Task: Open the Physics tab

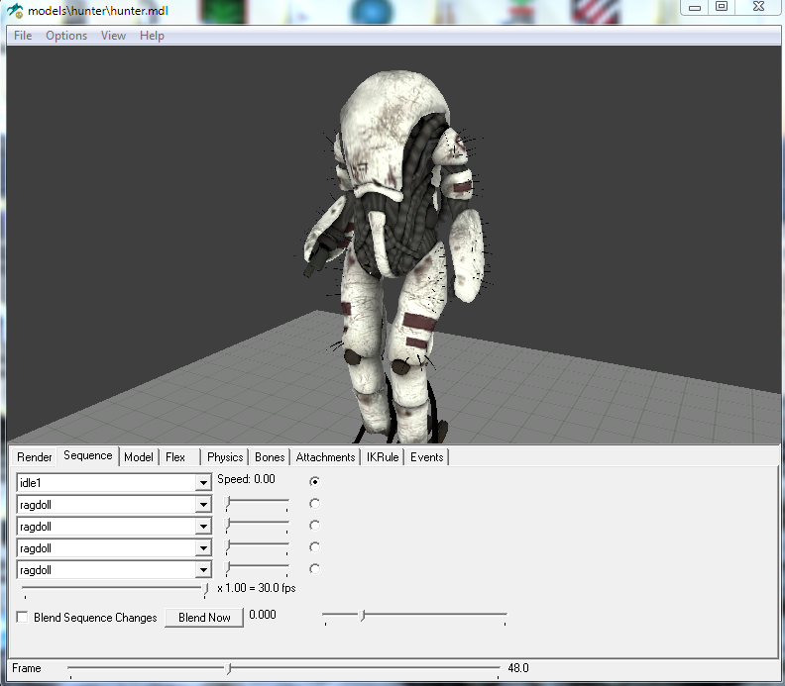Action: click(225, 457)
